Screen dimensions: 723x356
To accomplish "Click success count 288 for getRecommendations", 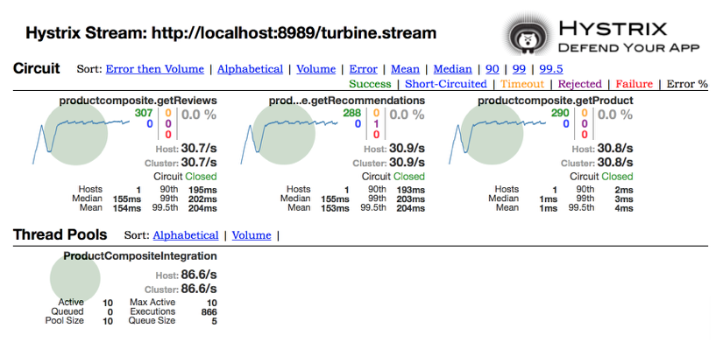I will [x=351, y=114].
